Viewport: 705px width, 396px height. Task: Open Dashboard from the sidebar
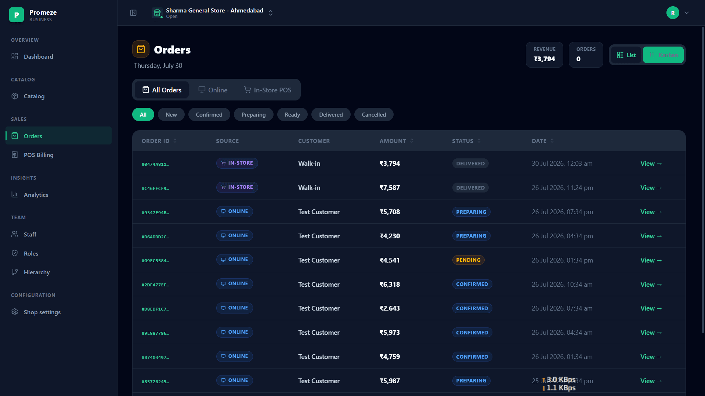tap(59, 56)
